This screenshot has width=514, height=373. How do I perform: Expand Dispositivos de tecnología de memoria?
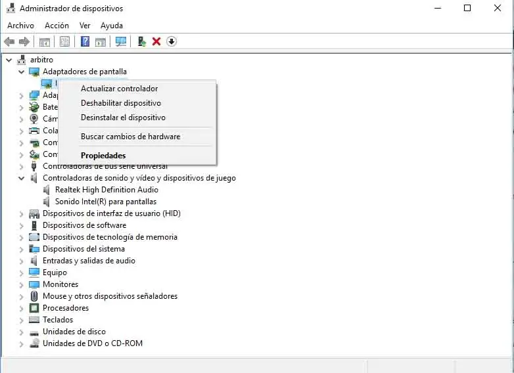click(21, 238)
